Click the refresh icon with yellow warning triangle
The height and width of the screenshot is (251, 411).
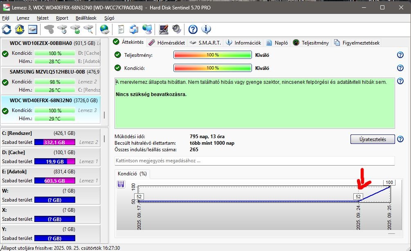[x=20, y=29]
